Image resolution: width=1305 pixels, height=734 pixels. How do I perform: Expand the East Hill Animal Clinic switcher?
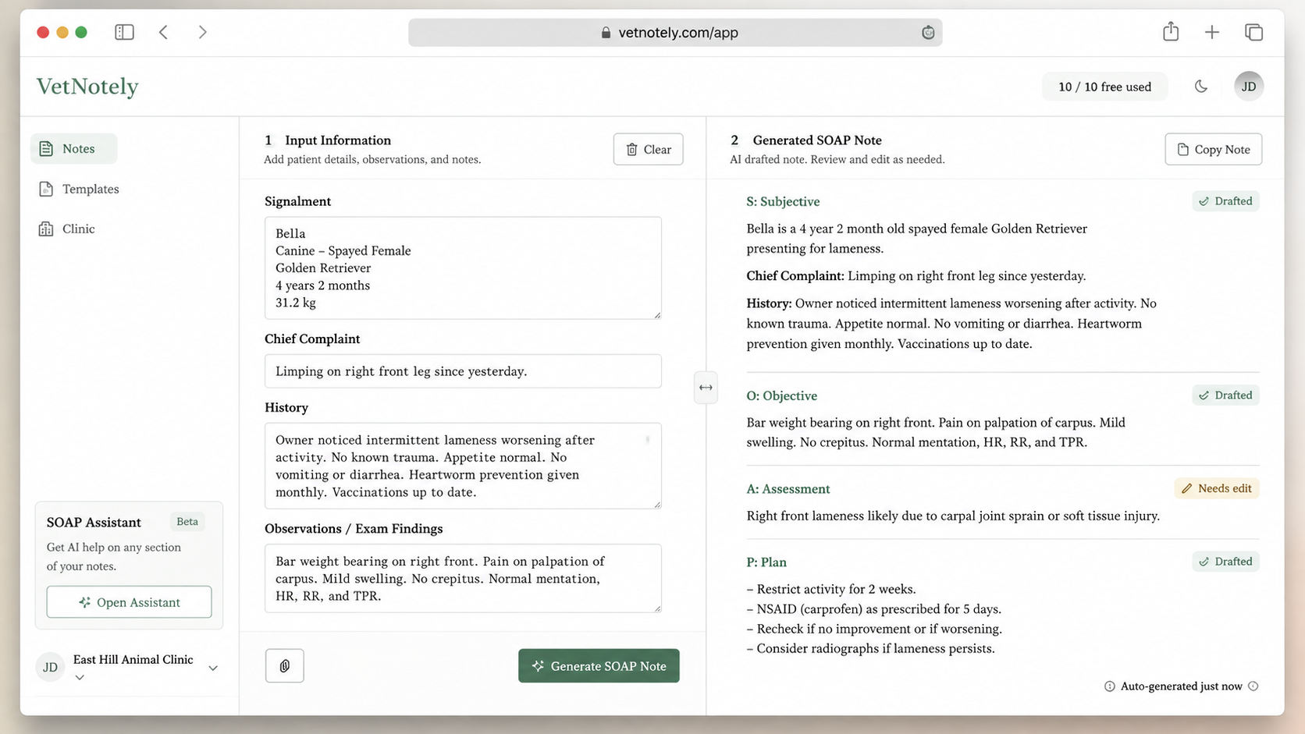(x=212, y=668)
